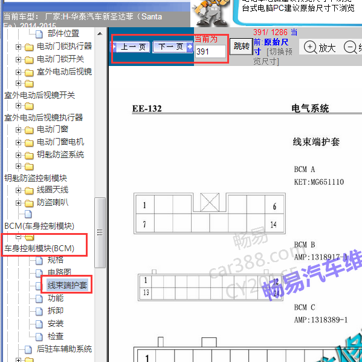Open the 检查 page
Image resolution: width=362 pixels, height=362 pixels.
pos(56,336)
